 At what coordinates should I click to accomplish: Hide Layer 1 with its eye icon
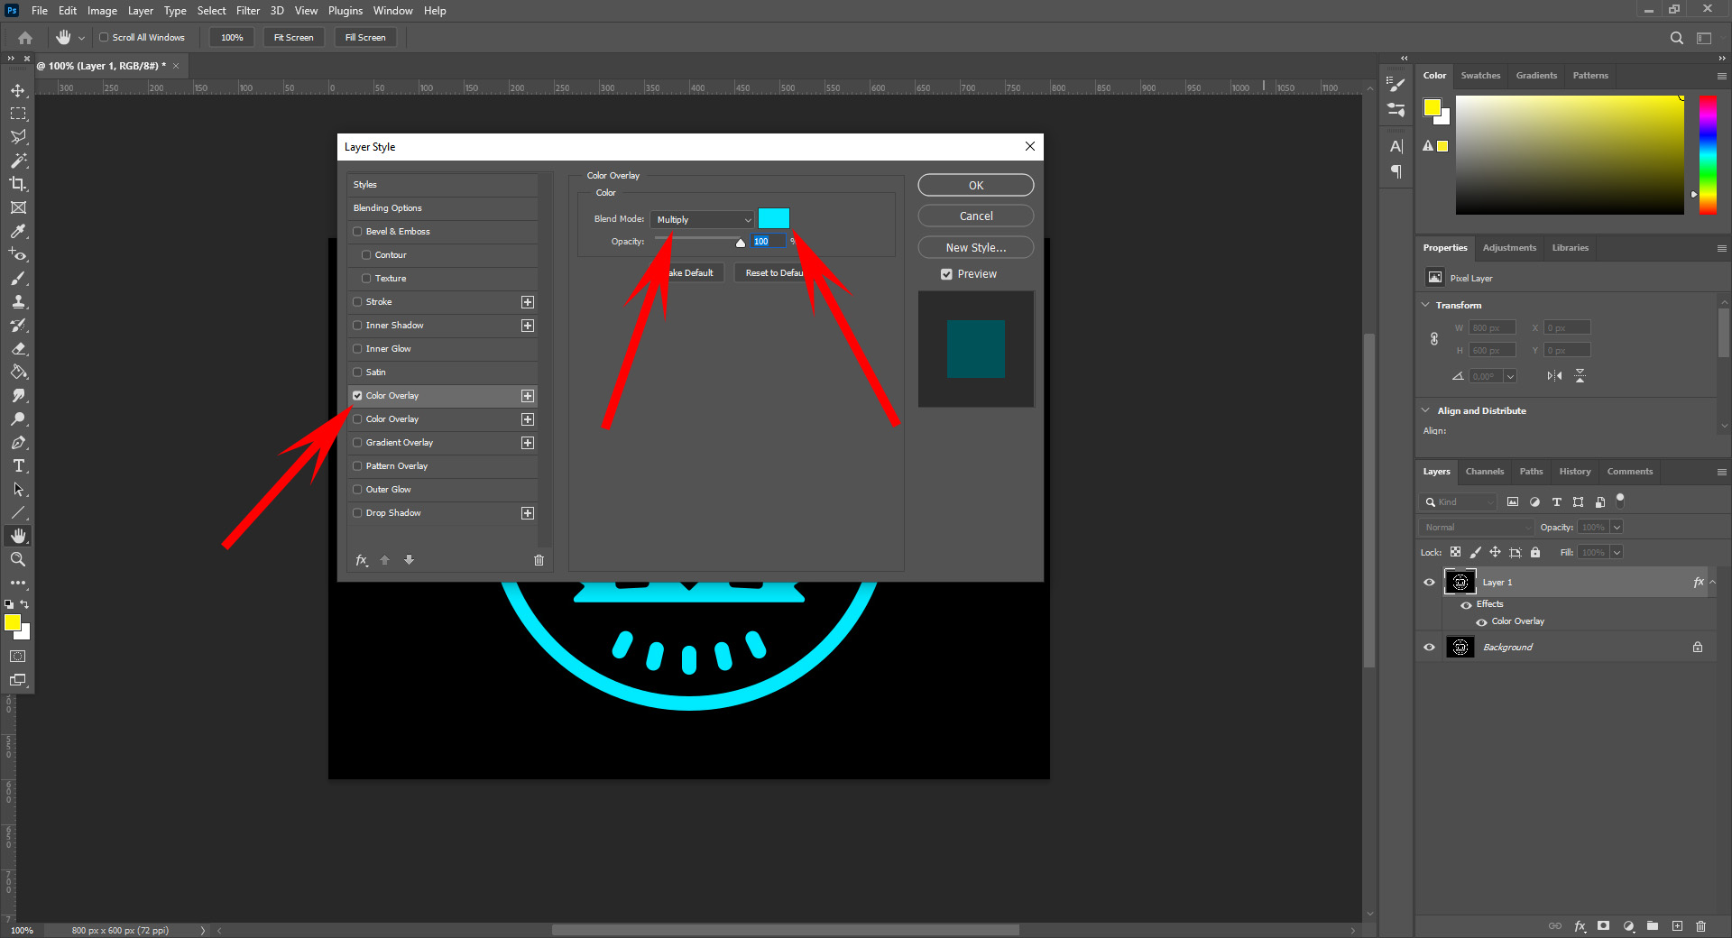pyautogui.click(x=1429, y=582)
